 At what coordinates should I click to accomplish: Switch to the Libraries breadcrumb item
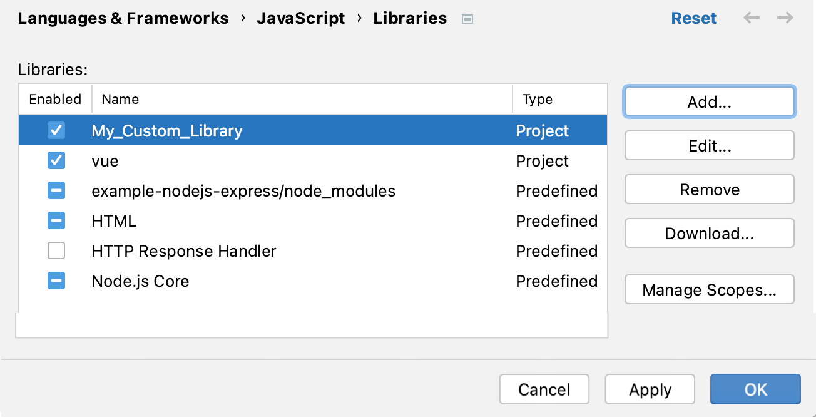(410, 18)
